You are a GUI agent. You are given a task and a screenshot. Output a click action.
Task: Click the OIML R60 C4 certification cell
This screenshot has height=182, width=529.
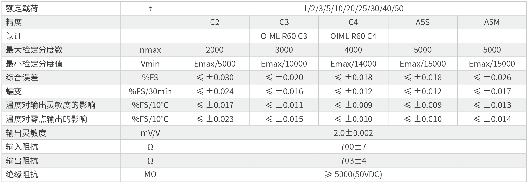[x=353, y=36]
